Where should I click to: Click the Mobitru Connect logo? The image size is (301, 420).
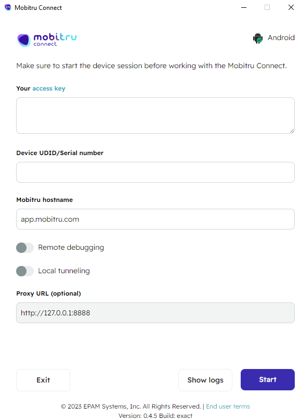pos(47,40)
